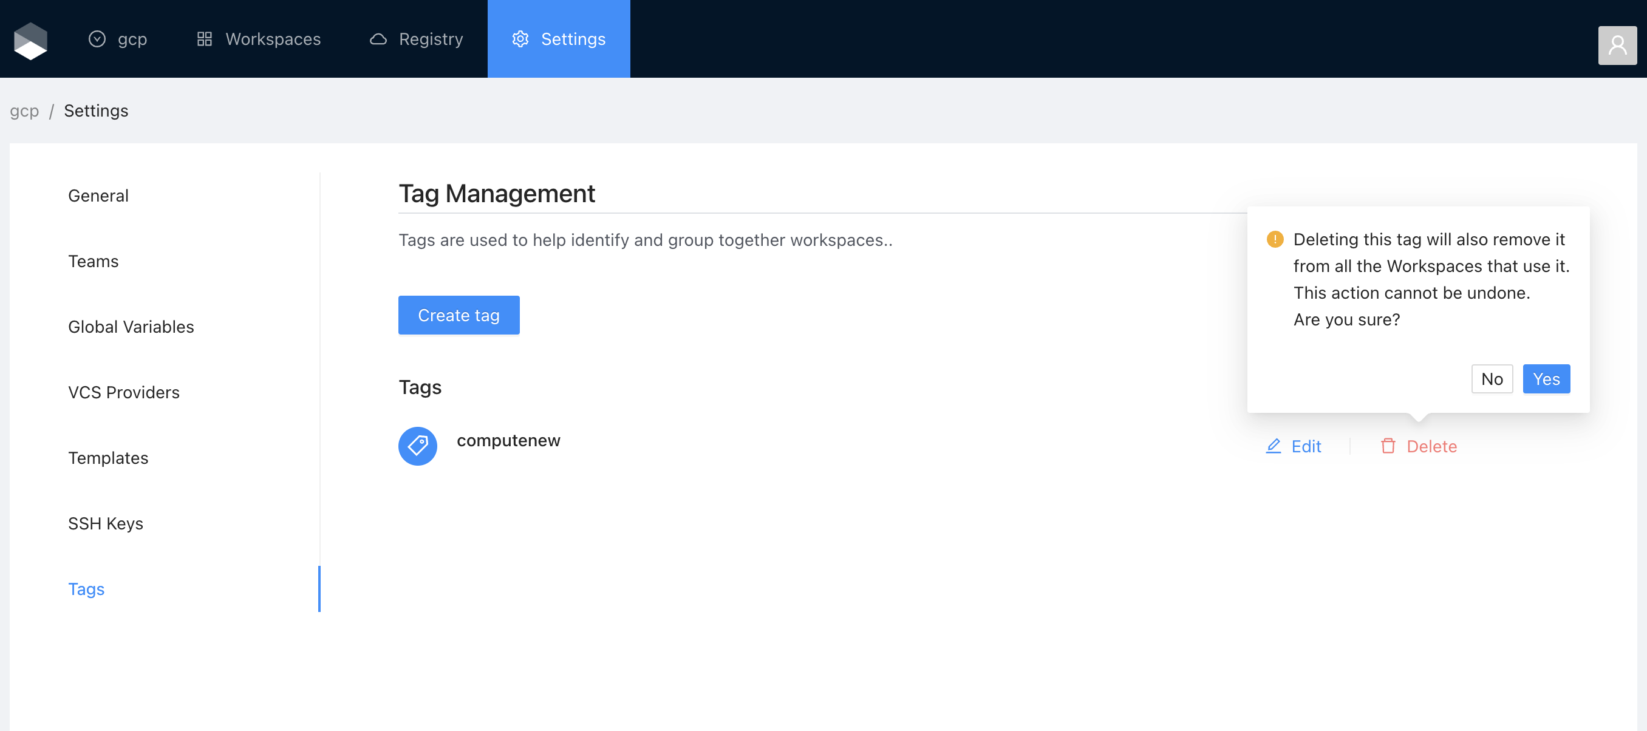Click the Registry cloud icon
The height and width of the screenshot is (731, 1647).
click(378, 39)
